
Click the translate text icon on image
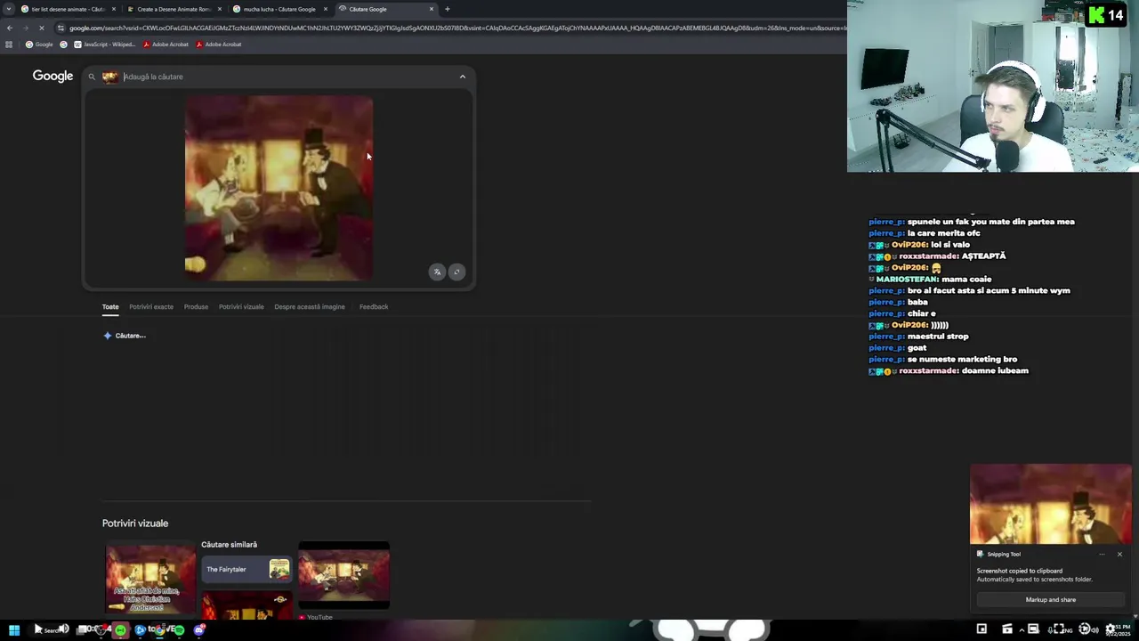coord(437,272)
